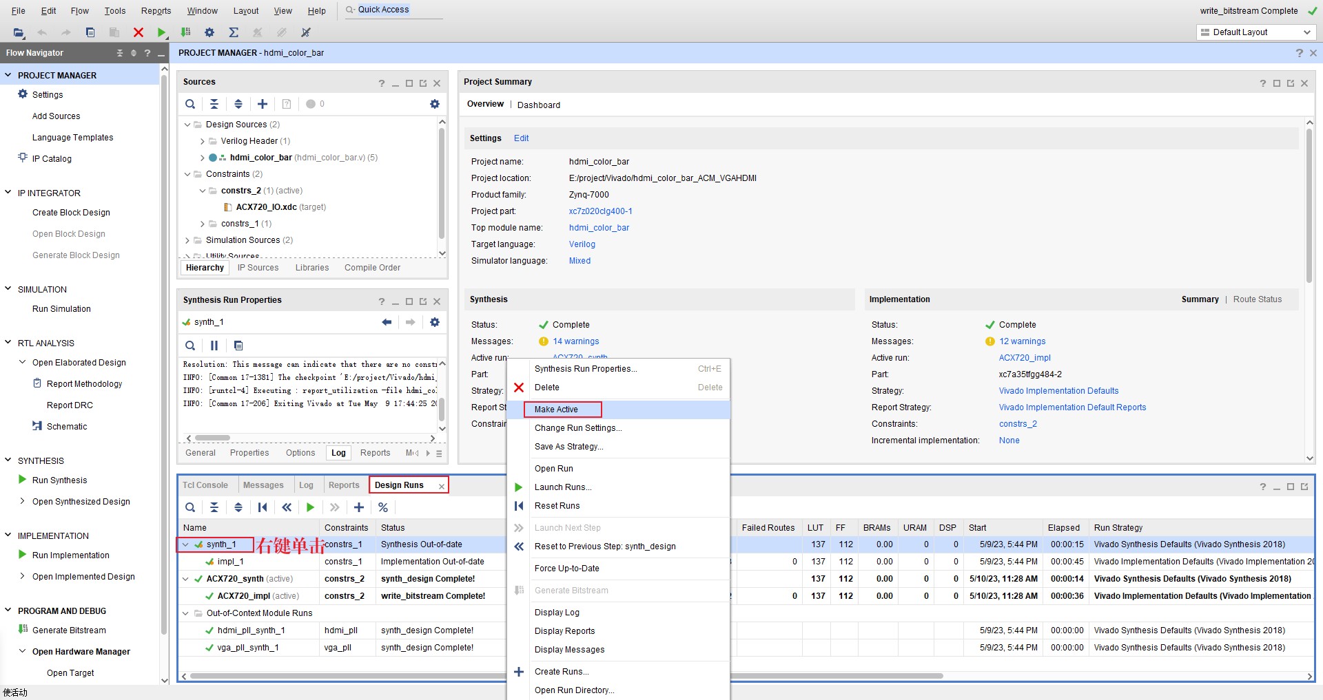The height and width of the screenshot is (700, 1323).
Task: Click Reset Runs icon in Design Runs toolbar
Action: 263,507
